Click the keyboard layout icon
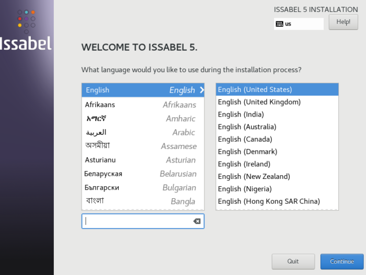Viewport: 366px width, 275px height. pos(279,24)
